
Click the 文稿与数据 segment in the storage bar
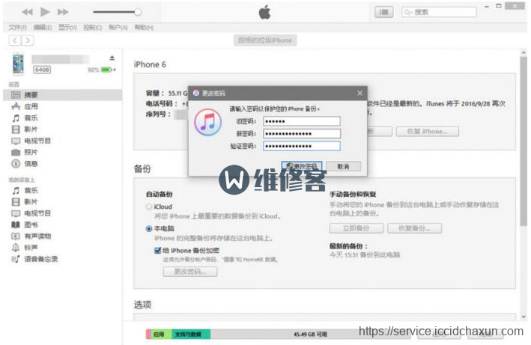coord(191,335)
